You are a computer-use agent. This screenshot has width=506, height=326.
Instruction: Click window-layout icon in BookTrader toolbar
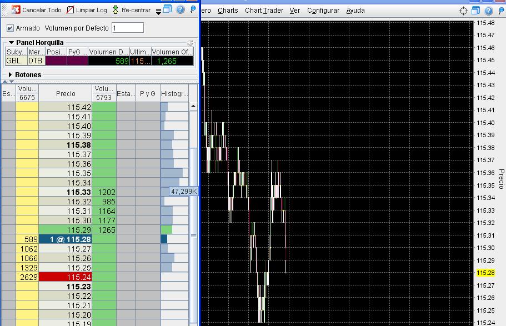[x=168, y=9]
